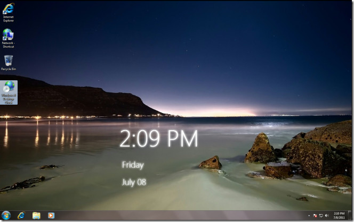Launch Internet Explorer from the taskbar
354x222 pixels.
21,216
